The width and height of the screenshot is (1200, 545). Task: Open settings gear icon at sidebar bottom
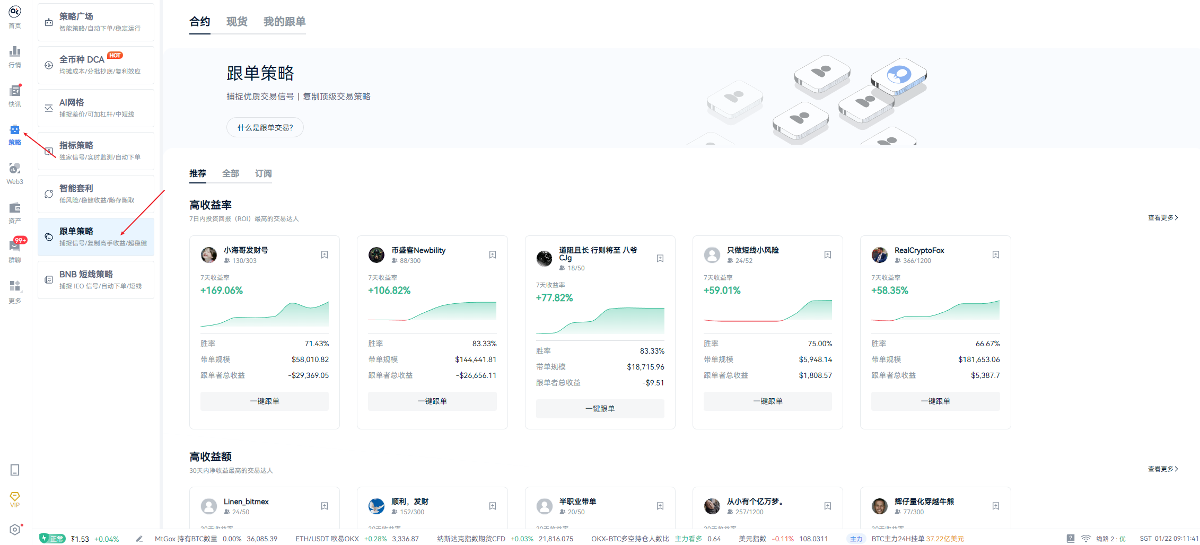pos(15,530)
